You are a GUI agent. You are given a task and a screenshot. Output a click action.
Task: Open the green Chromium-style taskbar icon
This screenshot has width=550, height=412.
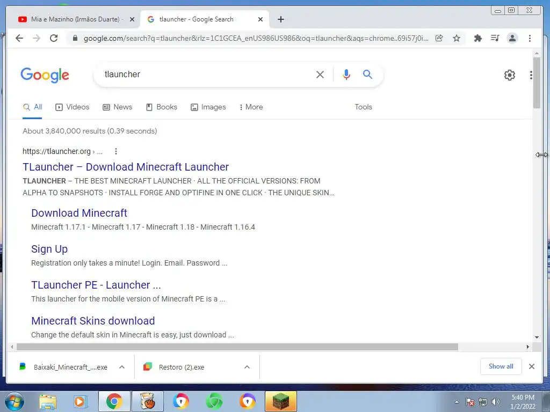(214, 402)
